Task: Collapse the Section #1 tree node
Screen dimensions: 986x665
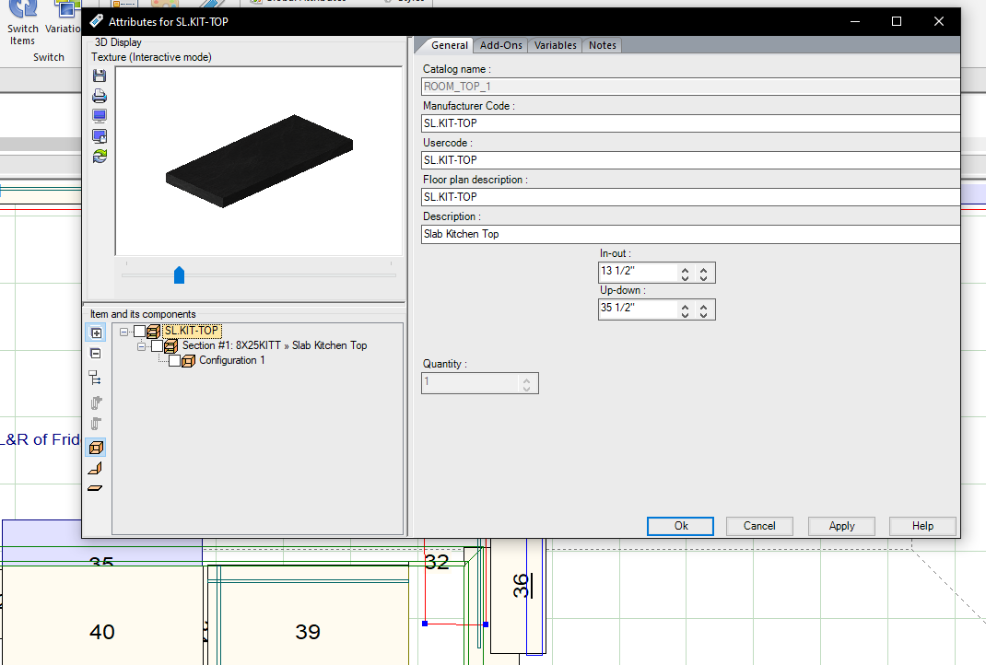Action: click(142, 346)
